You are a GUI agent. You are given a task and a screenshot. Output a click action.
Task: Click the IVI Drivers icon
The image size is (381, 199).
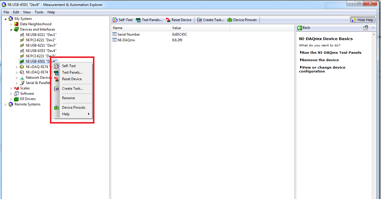[x=17, y=99]
